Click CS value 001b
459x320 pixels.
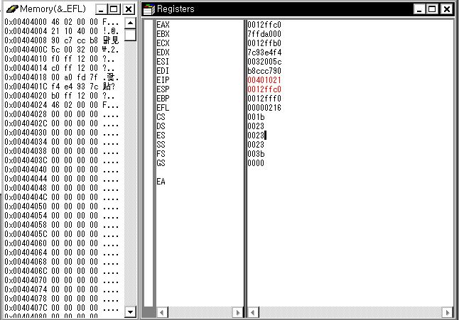(x=256, y=117)
